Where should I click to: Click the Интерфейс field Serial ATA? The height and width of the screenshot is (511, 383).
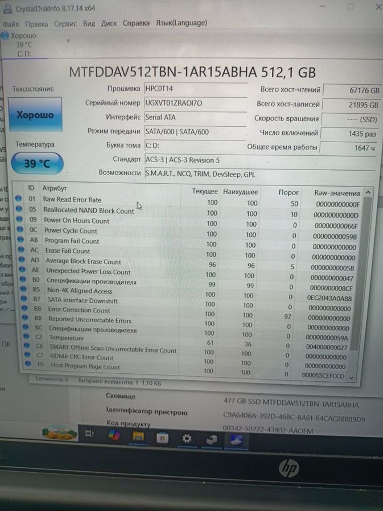195,118
